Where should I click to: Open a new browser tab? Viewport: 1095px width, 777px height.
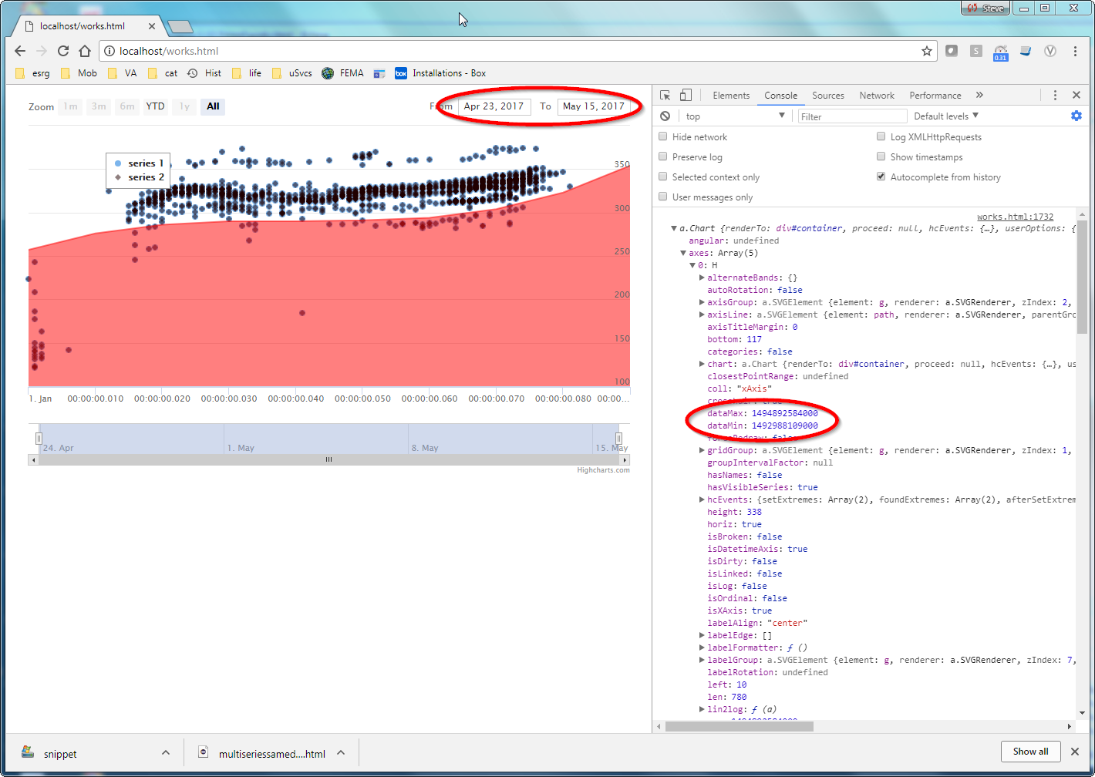tap(180, 27)
